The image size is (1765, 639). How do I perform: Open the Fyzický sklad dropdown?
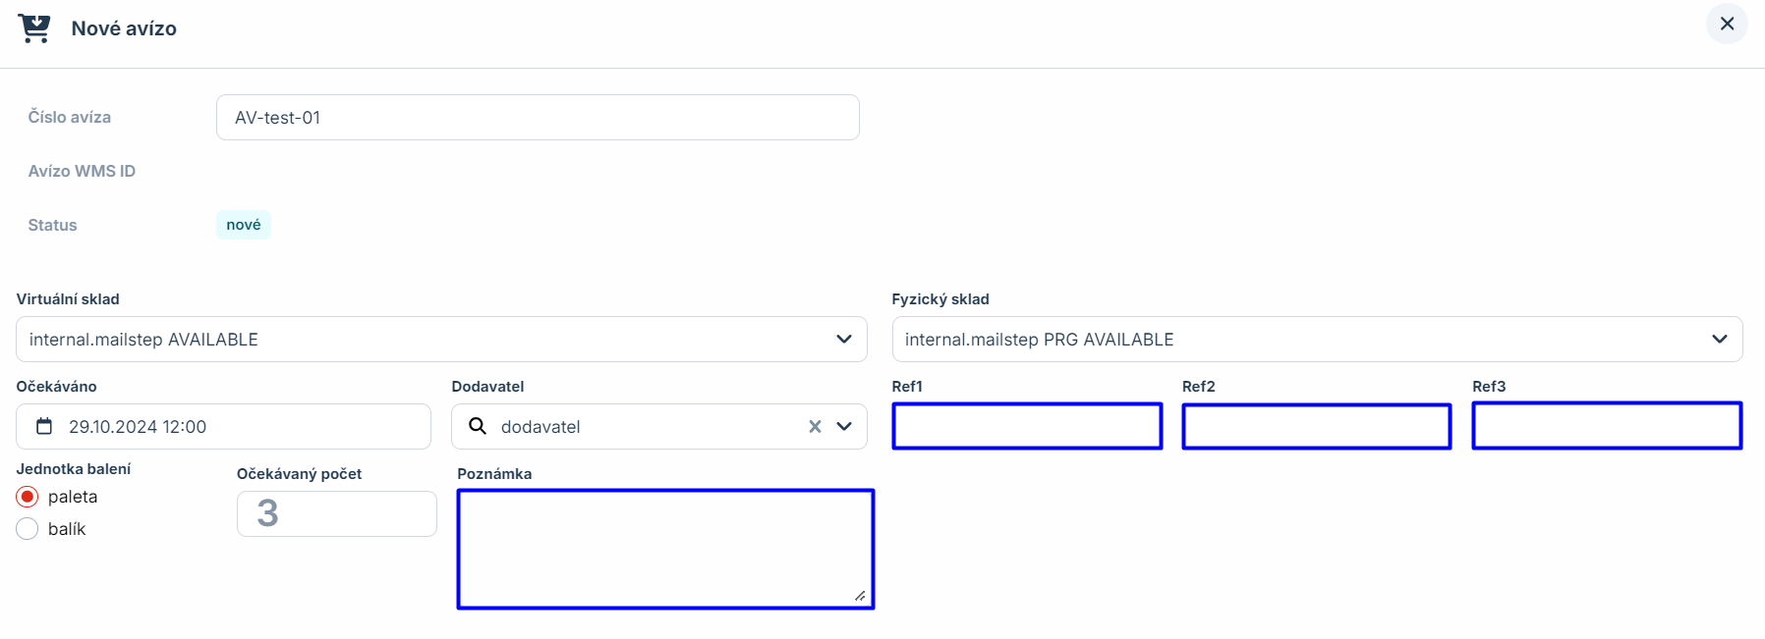pyautogui.click(x=1317, y=340)
